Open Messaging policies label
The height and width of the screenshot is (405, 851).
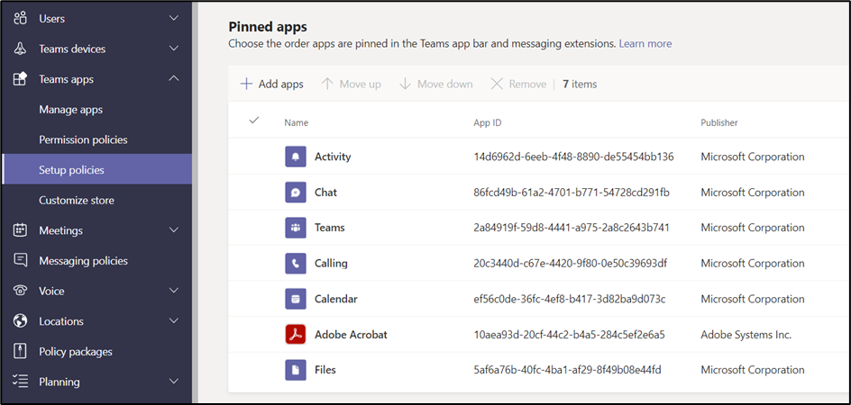[83, 261]
